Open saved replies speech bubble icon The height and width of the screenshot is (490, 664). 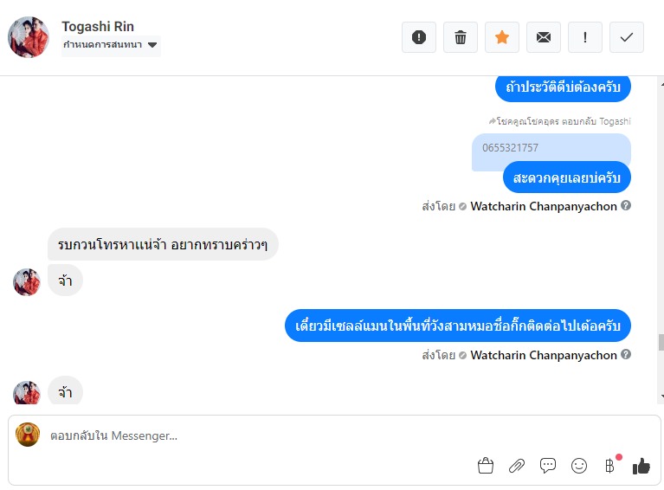tap(548, 466)
